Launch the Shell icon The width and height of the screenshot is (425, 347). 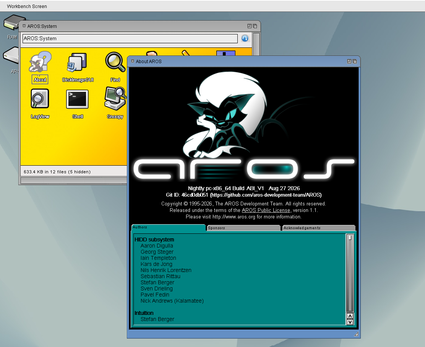[78, 104]
